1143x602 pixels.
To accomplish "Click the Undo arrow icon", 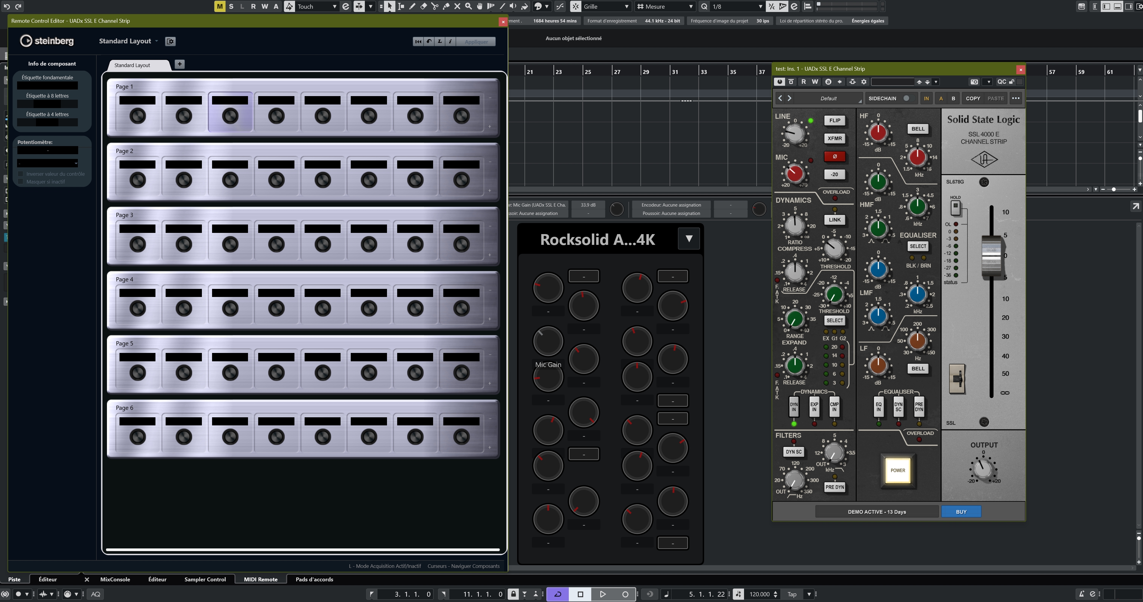I will [7, 6].
